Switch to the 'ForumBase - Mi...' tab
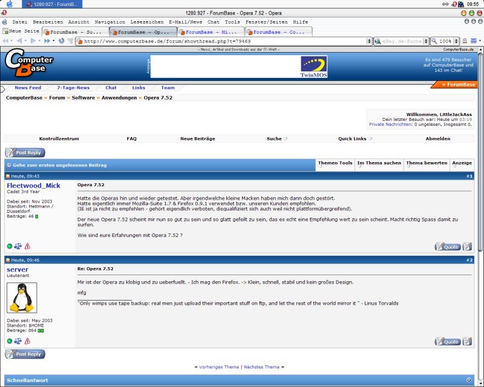The image size is (484, 387). tap(211, 32)
